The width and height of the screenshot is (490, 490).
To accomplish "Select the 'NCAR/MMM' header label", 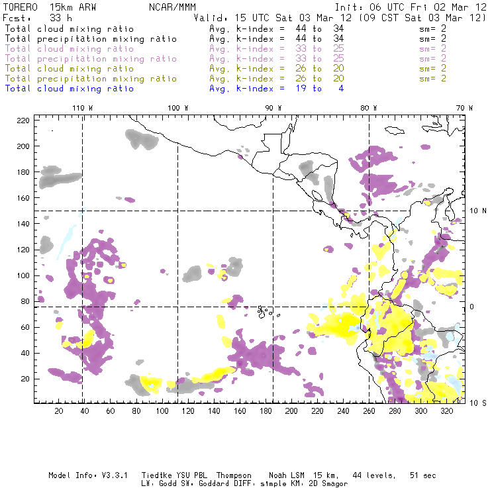I will (172, 7).
